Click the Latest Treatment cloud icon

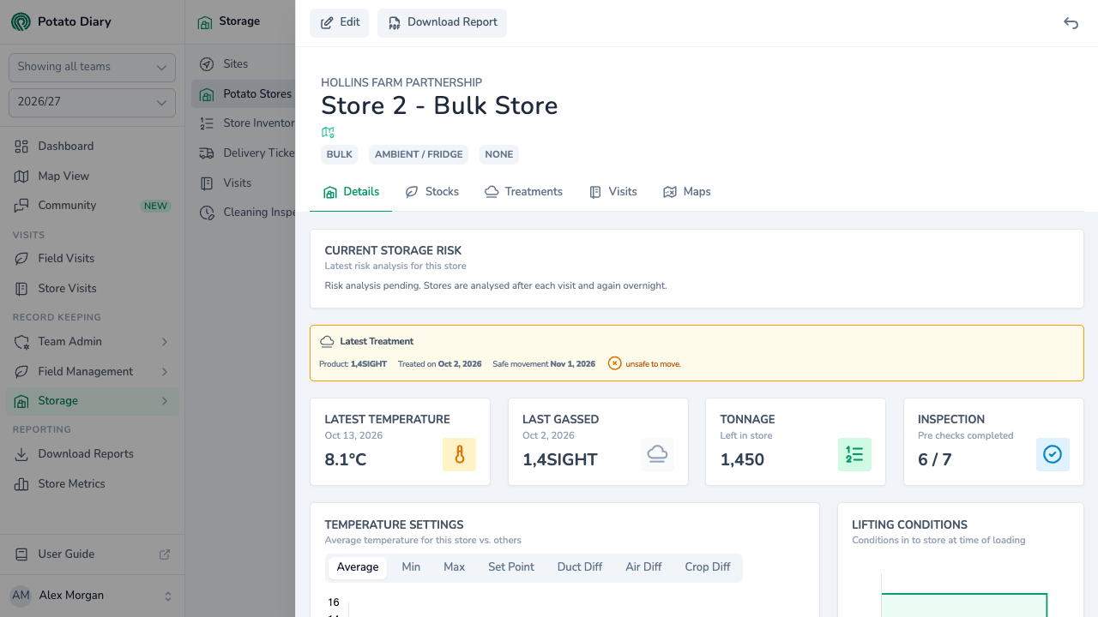[327, 341]
